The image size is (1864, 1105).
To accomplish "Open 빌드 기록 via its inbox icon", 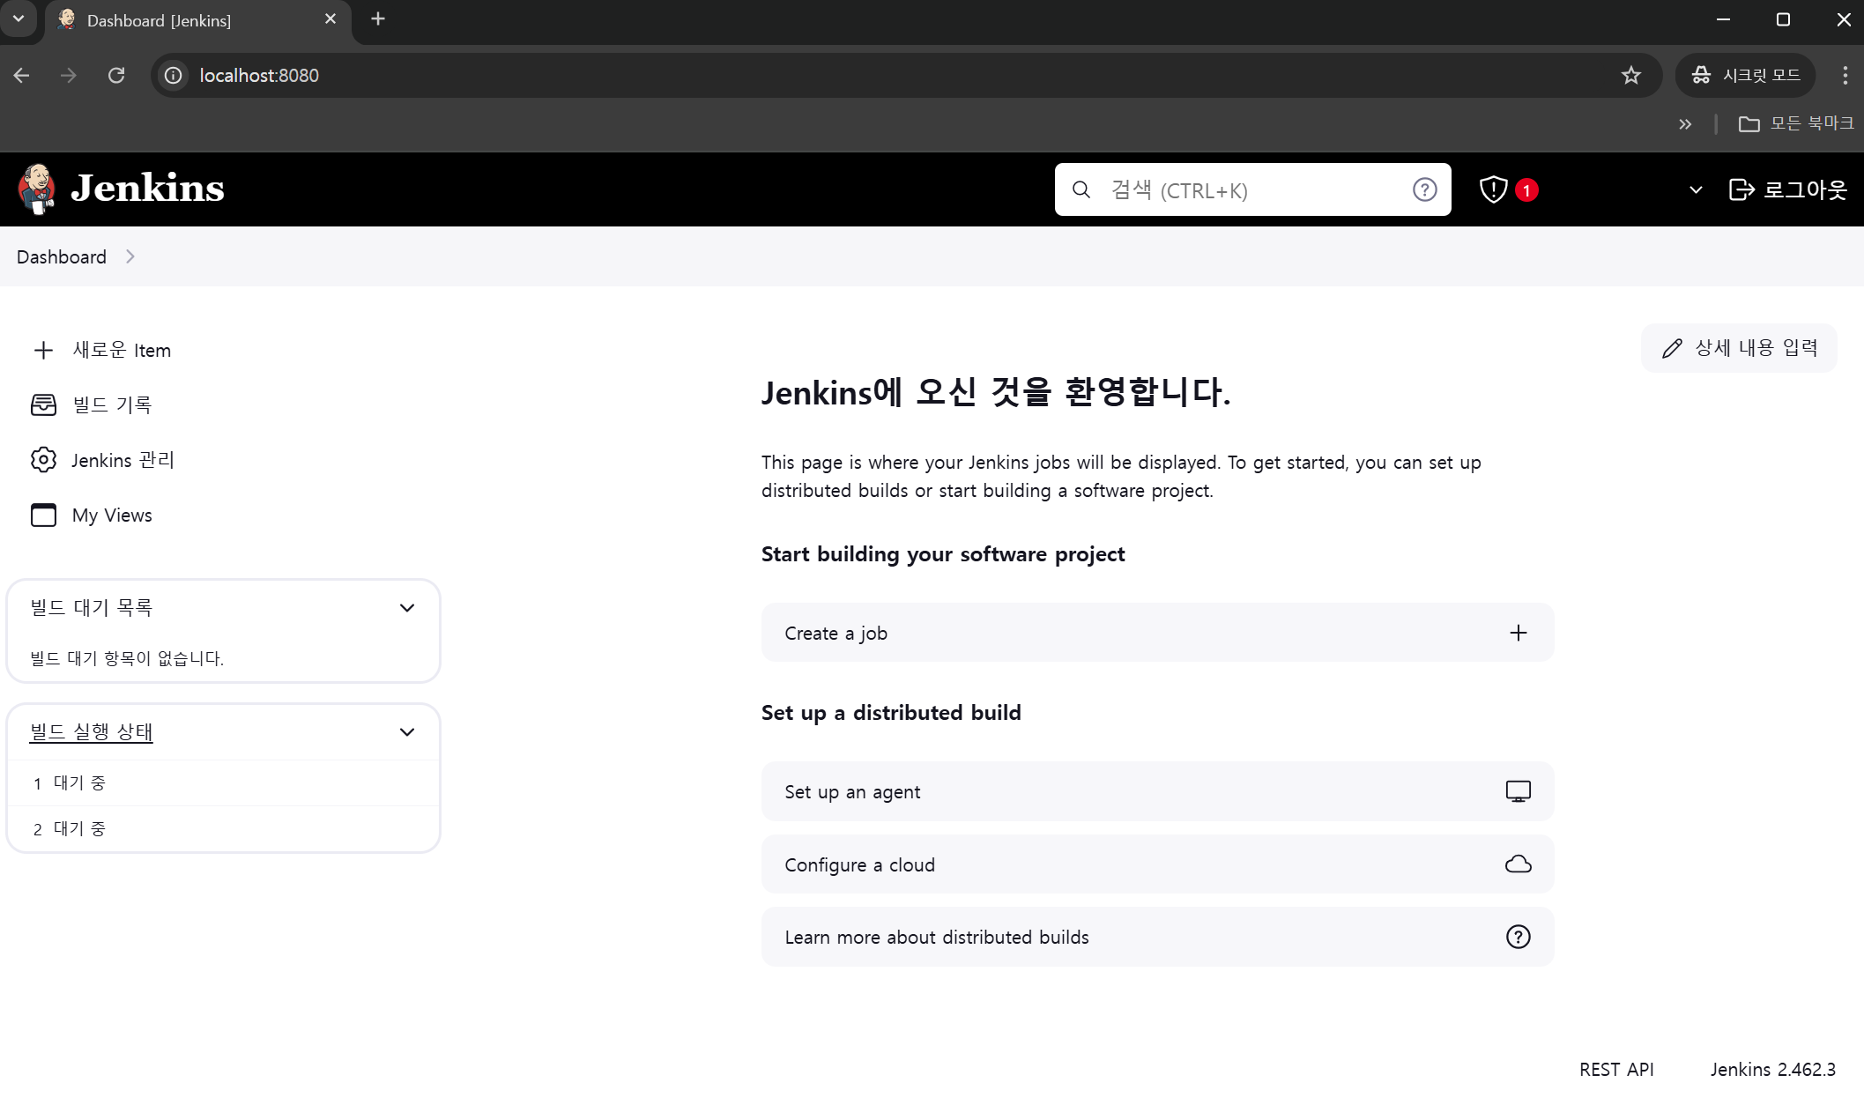I will pyautogui.click(x=43, y=404).
